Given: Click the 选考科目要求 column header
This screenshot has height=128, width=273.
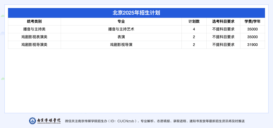Looking at the screenshot, I should [x=223, y=22].
